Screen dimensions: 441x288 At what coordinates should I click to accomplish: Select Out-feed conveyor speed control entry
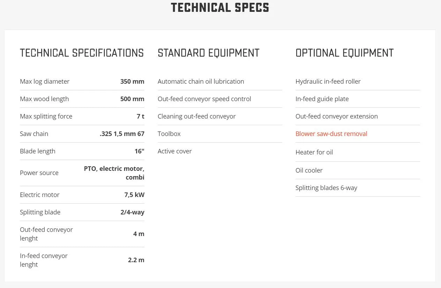pos(204,99)
